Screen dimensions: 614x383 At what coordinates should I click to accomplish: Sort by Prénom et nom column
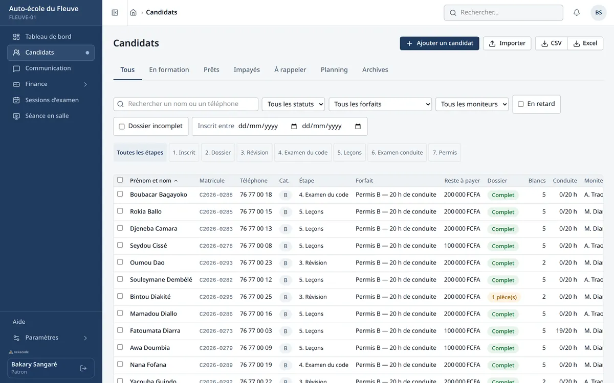pos(154,181)
